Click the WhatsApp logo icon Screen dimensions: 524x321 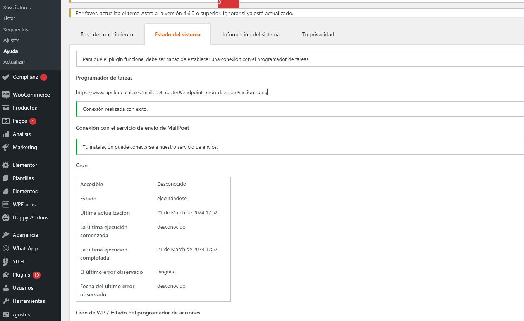point(6,248)
